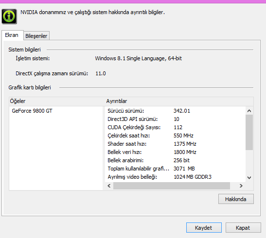Click the core clock value 550 MHz
266x238 pixels.
point(183,136)
